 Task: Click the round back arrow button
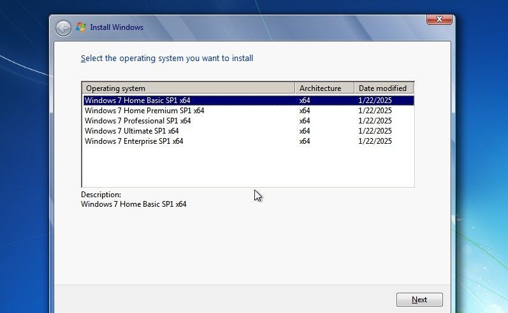coord(63,28)
